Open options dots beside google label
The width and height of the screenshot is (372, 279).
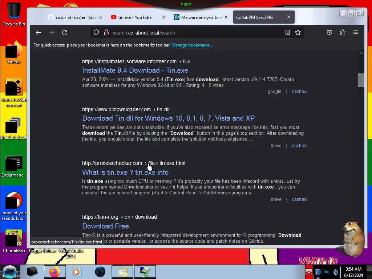pyautogui.click(x=287, y=92)
